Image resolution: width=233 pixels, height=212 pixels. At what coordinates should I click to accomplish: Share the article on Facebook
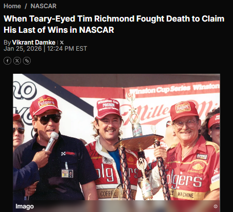click(x=7, y=61)
